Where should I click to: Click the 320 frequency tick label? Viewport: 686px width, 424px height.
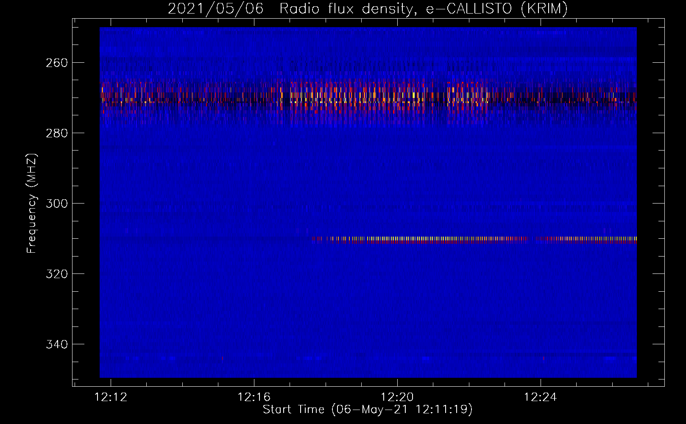(57, 274)
